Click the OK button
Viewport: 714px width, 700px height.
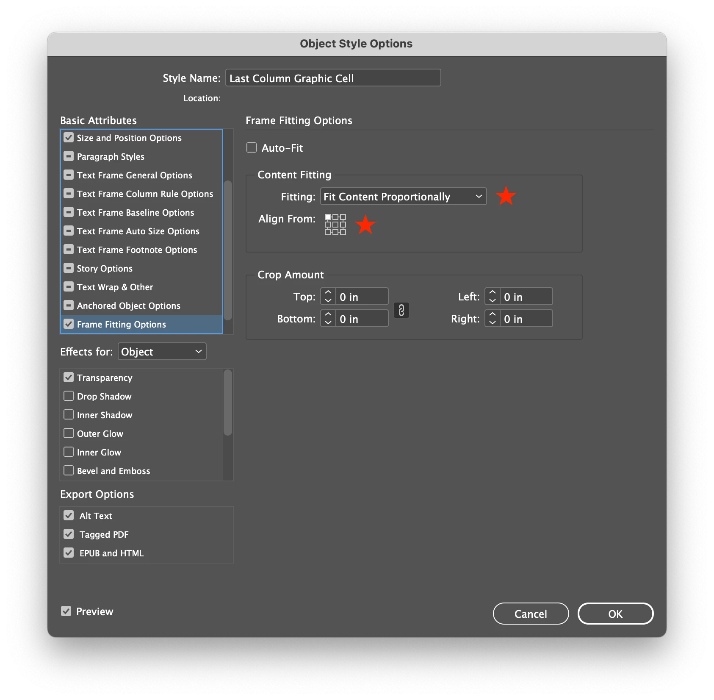615,614
